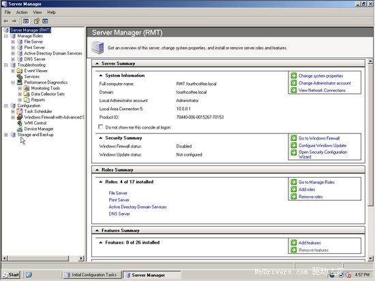The width and height of the screenshot is (375, 281).
Task: Click green arrow icon beside Add roles
Action: (x=293, y=189)
